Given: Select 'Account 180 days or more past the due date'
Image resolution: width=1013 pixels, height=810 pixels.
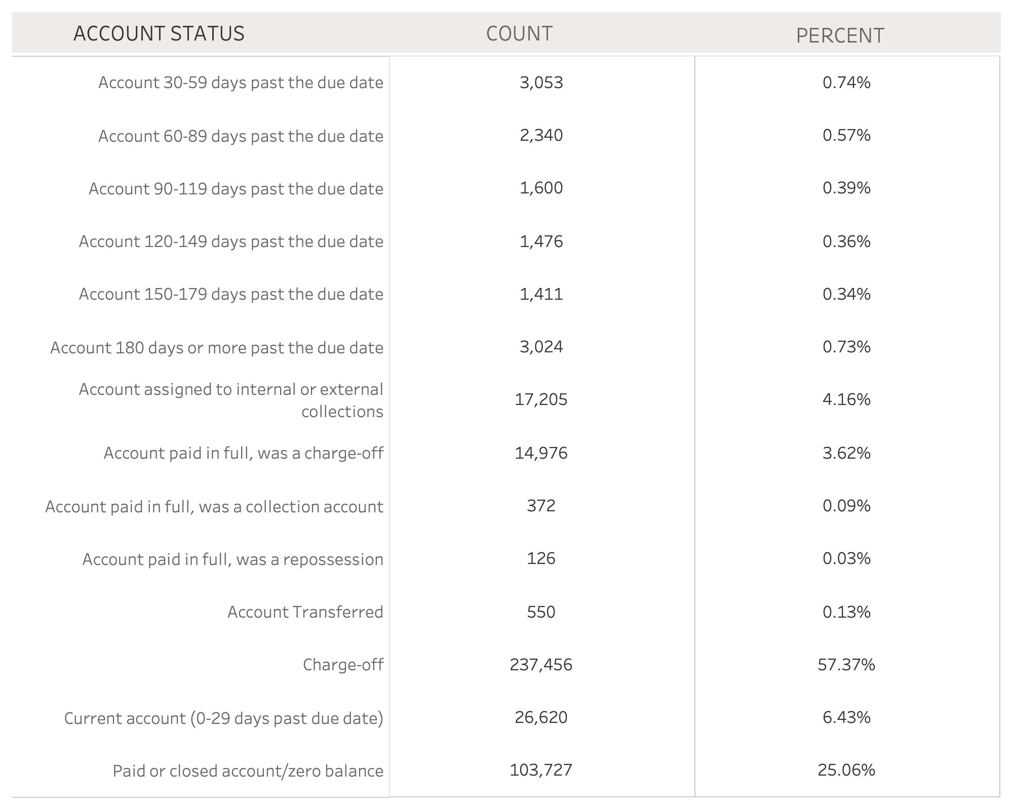Looking at the screenshot, I should pos(217,348).
